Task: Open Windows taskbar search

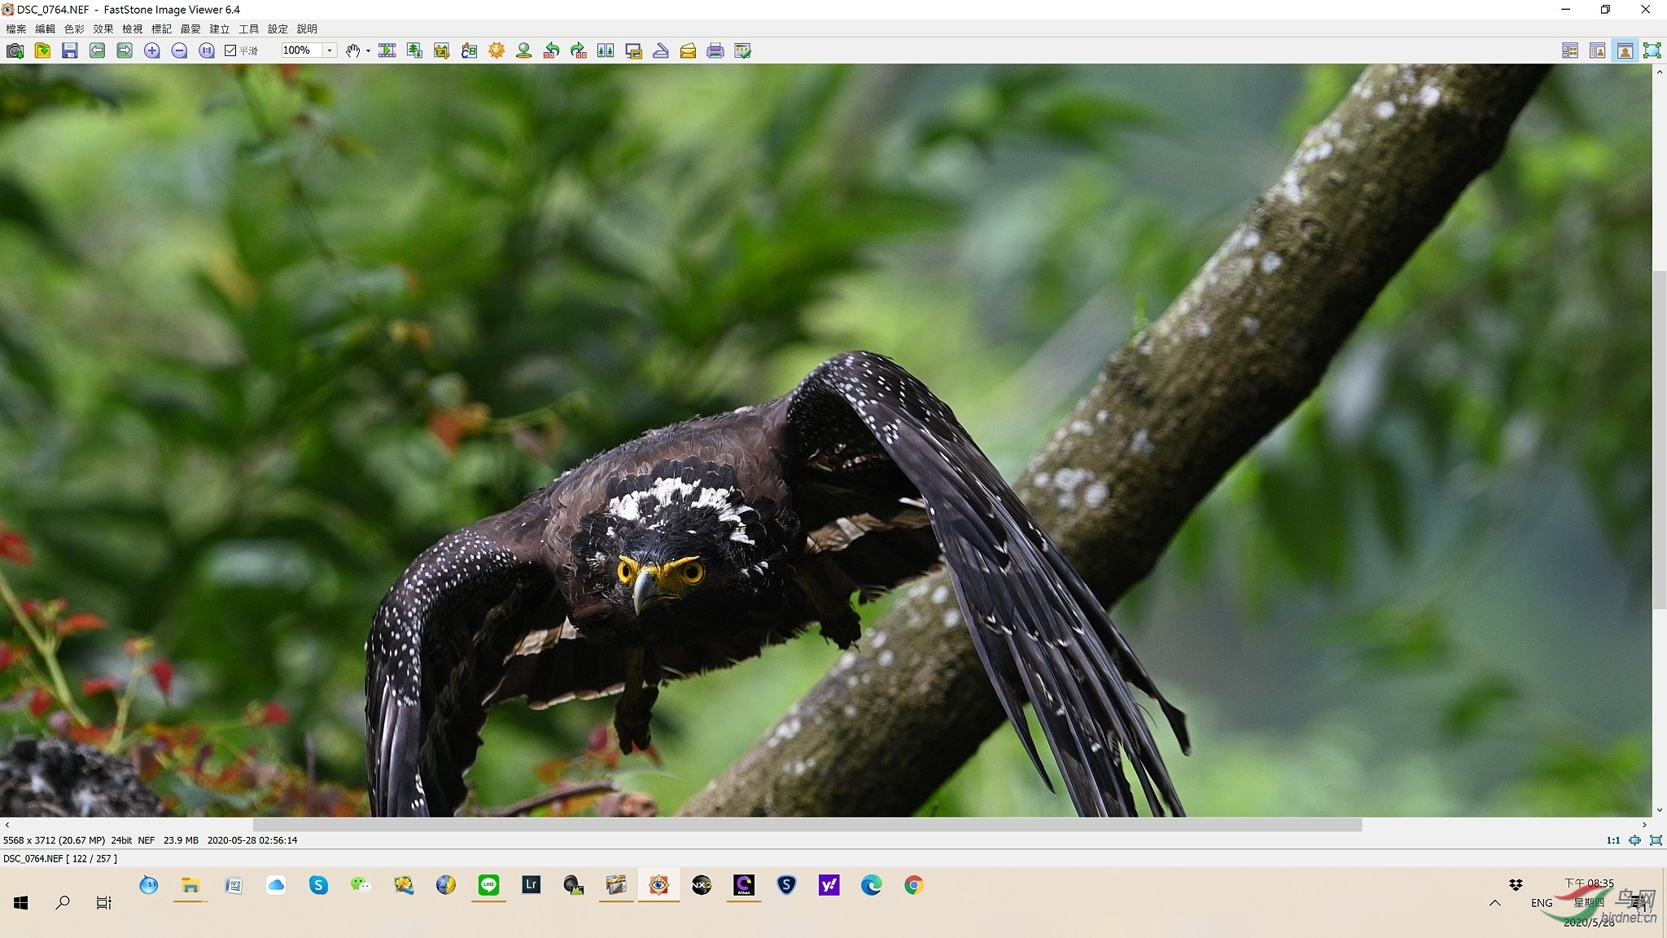Action: [63, 902]
